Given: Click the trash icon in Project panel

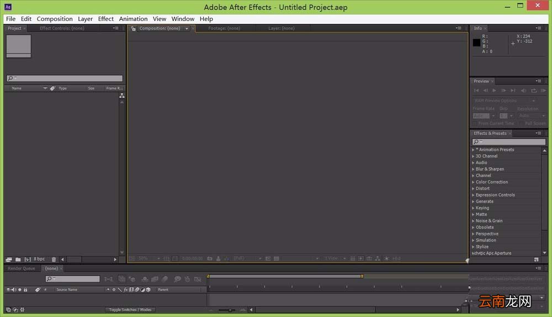Looking at the screenshot, I should (54, 260).
